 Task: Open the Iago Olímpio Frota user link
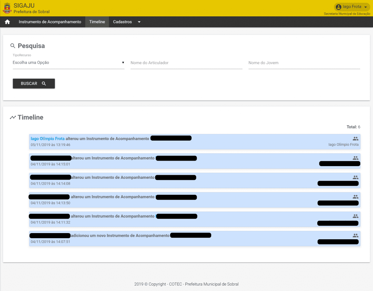(x=48, y=139)
